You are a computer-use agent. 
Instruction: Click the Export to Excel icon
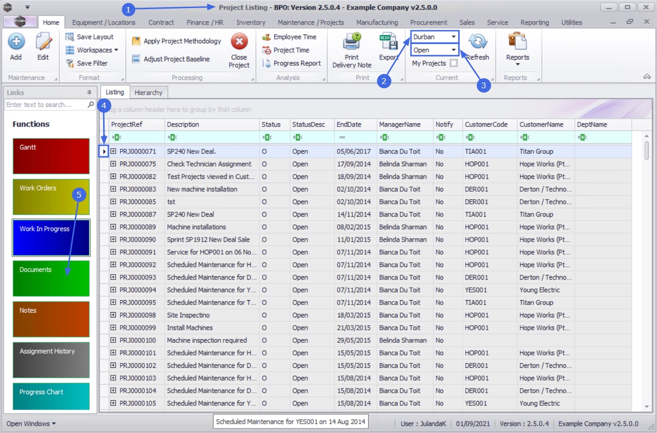click(x=388, y=42)
